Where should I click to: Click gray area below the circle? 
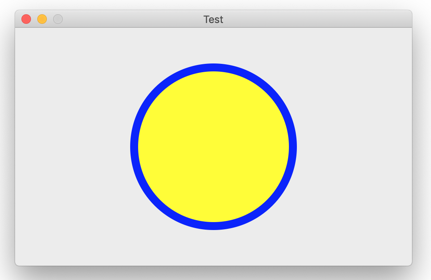(x=214, y=248)
